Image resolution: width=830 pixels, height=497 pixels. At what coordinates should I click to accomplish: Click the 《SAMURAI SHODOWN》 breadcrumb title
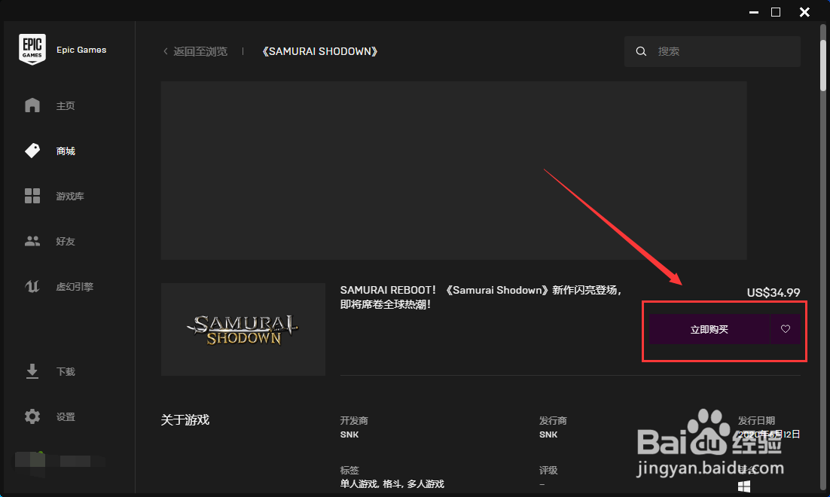tap(319, 51)
